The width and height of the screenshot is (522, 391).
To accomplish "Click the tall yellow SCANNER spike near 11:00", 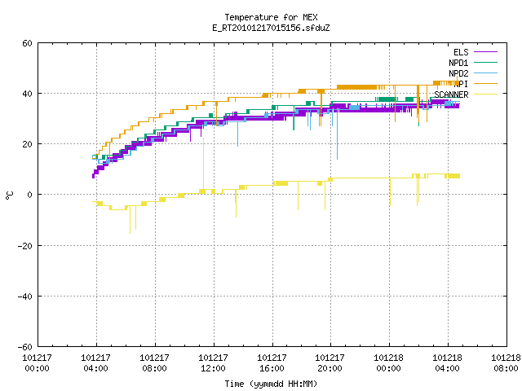I will [x=203, y=163].
